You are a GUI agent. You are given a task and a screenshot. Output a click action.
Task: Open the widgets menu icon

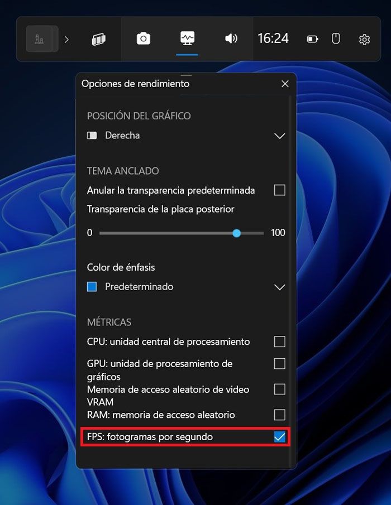tap(98, 39)
